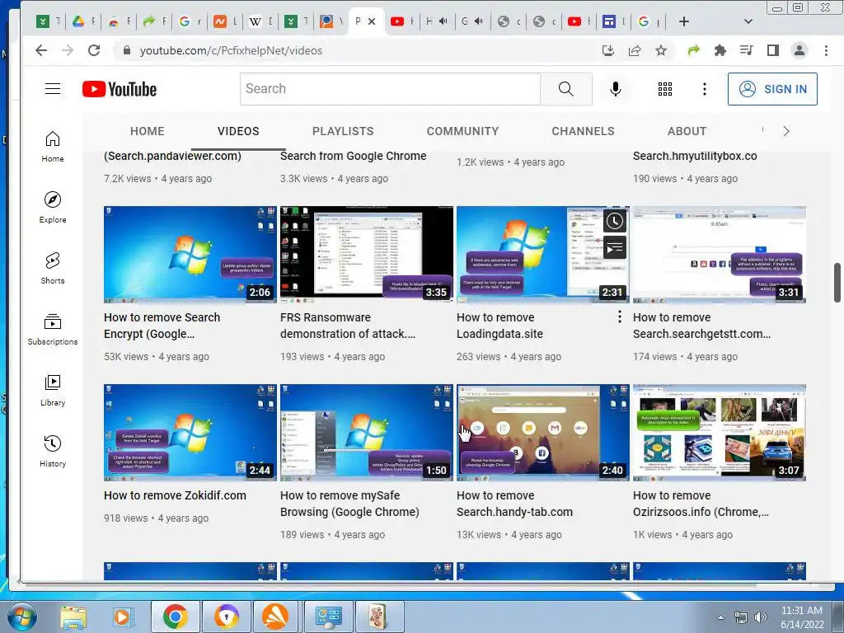Open How to remove Zokidif.com title

pos(175,495)
